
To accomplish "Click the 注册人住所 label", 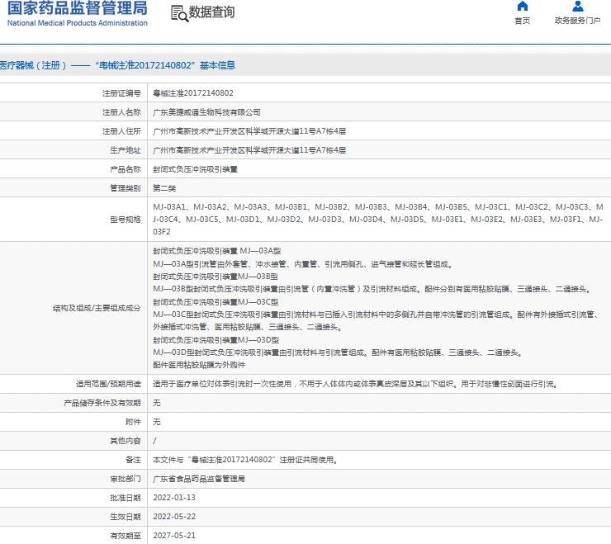I will pyautogui.click(x=121, y=131).
